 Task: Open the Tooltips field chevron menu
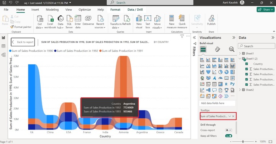tap(230, 116)
